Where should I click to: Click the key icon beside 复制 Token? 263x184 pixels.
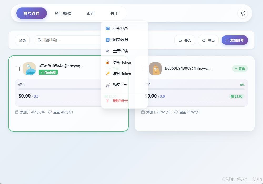coord(108,74)
